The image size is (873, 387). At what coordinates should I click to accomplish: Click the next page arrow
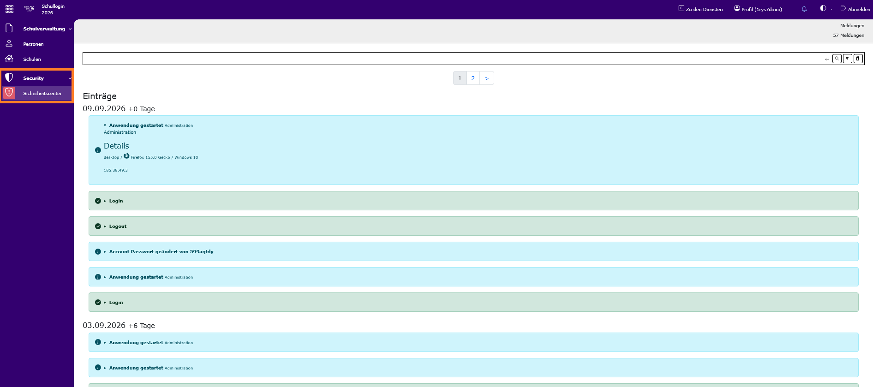[x=487, y=78]
